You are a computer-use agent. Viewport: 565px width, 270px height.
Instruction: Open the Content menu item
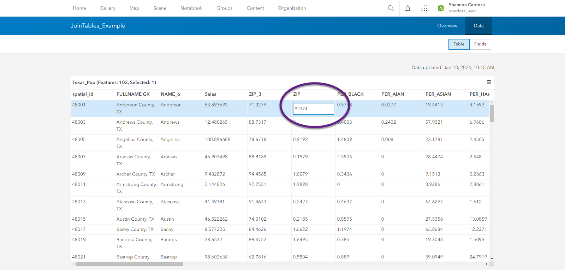(x=255, y=8)
